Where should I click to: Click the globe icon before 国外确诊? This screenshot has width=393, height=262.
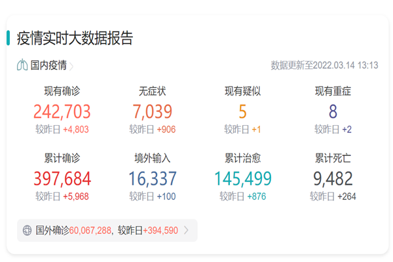tap(27, 231)
